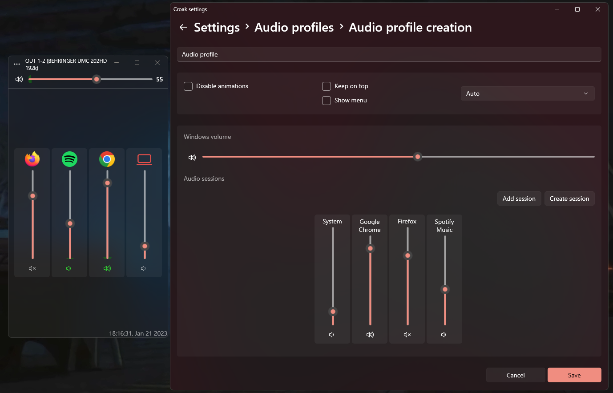Click the Create session button
This screenshot has height=393, width=613.
point(569,199)
